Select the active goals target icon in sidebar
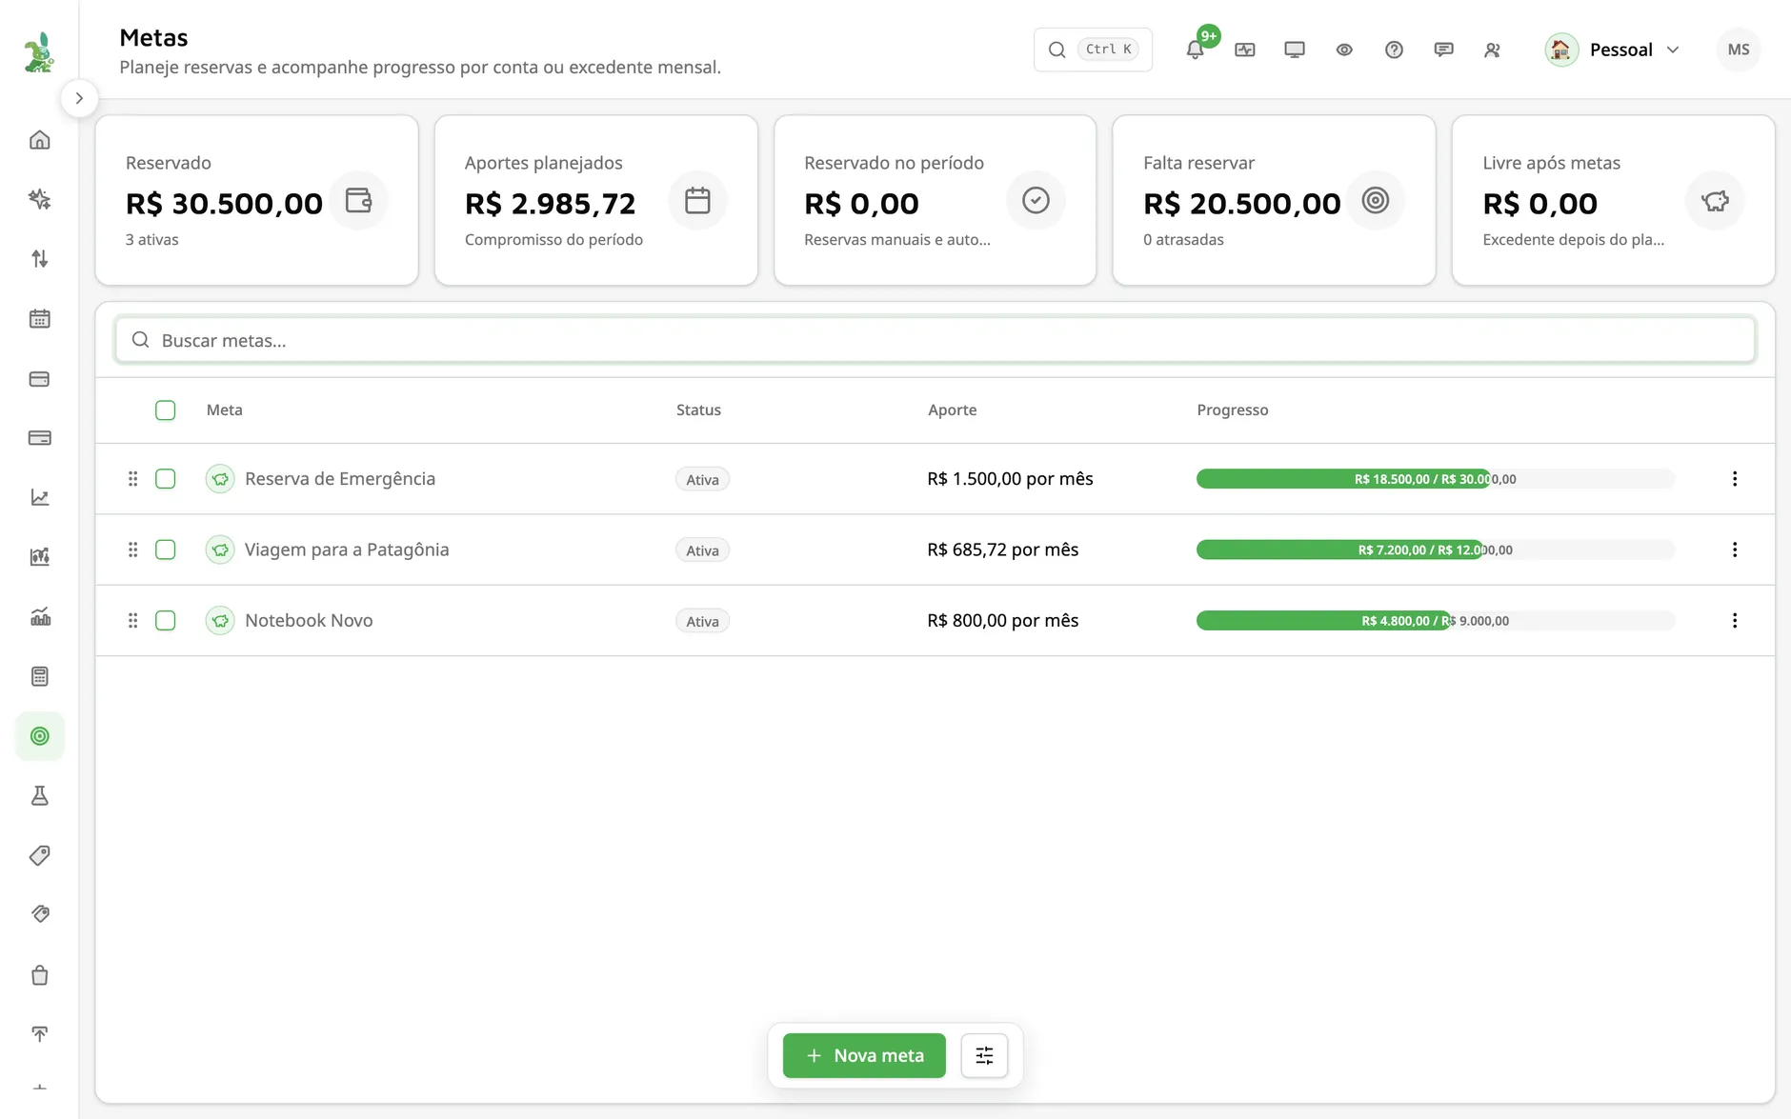This screenshot has width=1791, height=1119. [x=39, y=736]
